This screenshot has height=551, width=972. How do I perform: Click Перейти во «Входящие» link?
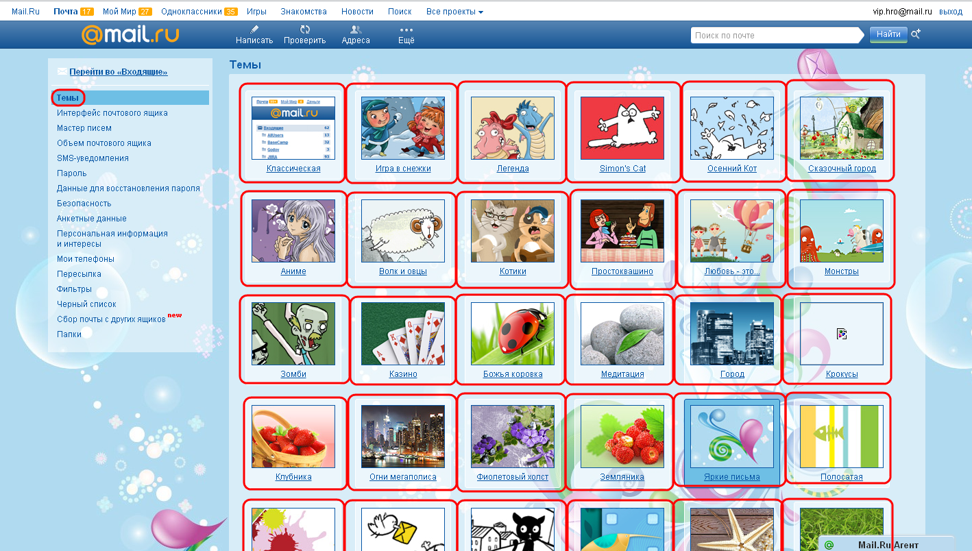click(x=119, y=72)
